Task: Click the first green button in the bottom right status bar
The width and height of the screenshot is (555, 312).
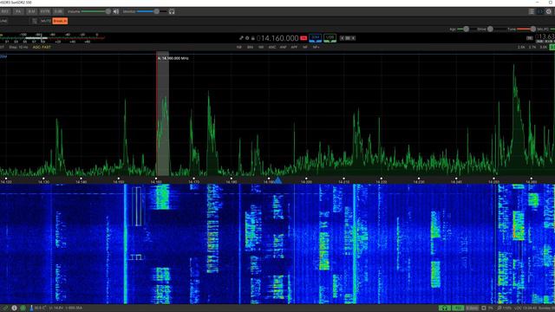Action: point(444,309)
